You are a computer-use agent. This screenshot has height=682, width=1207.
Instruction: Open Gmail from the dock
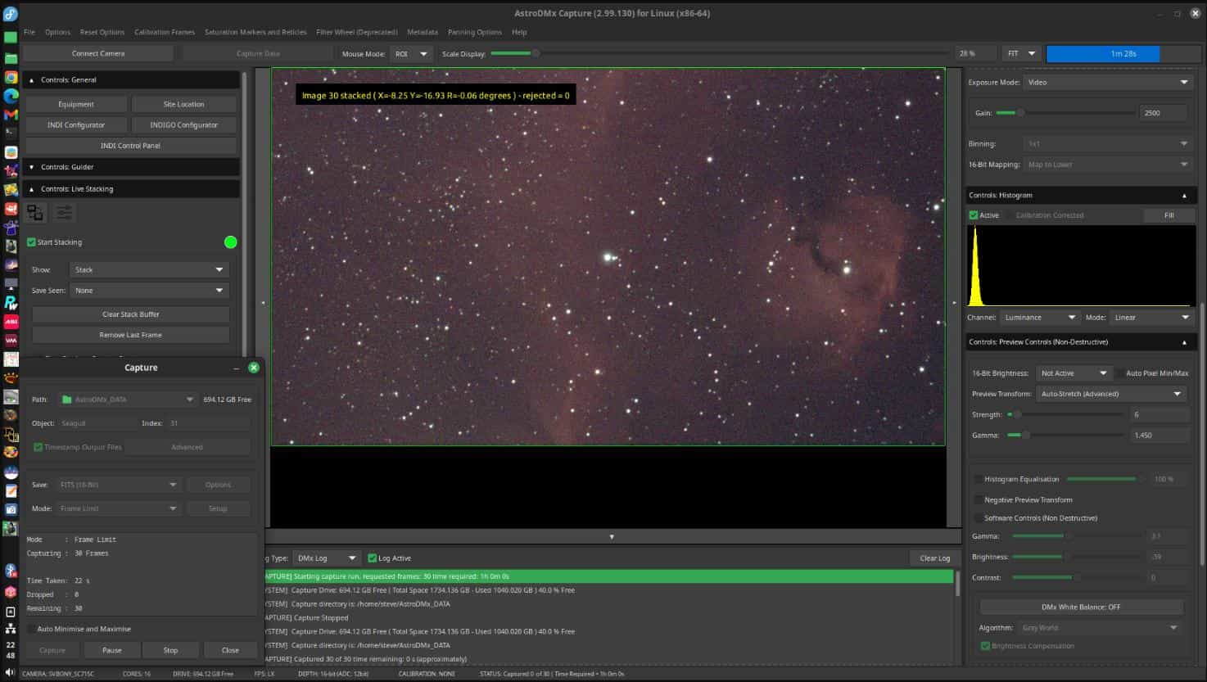point(11,115)
